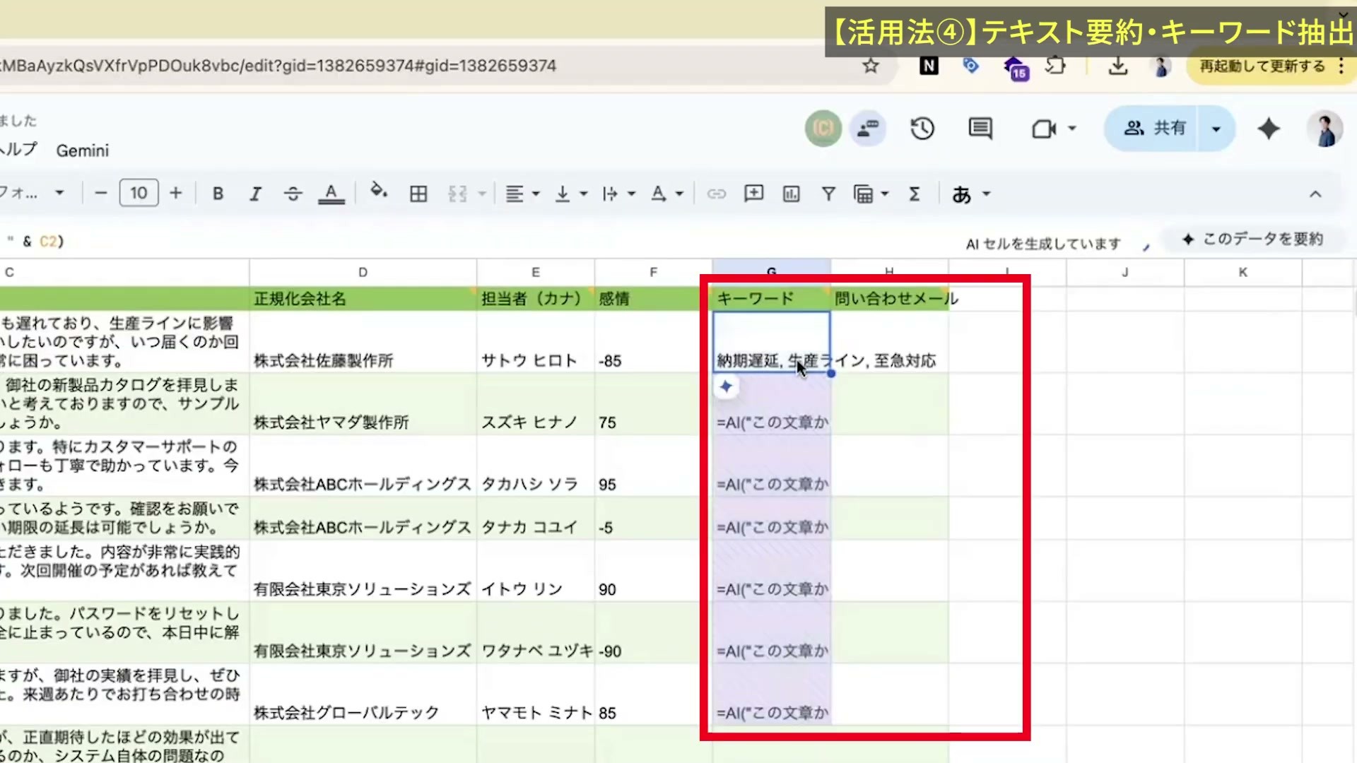Click the 再起動して更新する button
The height and width of the screenshot is (763, 1357).
1262,66
